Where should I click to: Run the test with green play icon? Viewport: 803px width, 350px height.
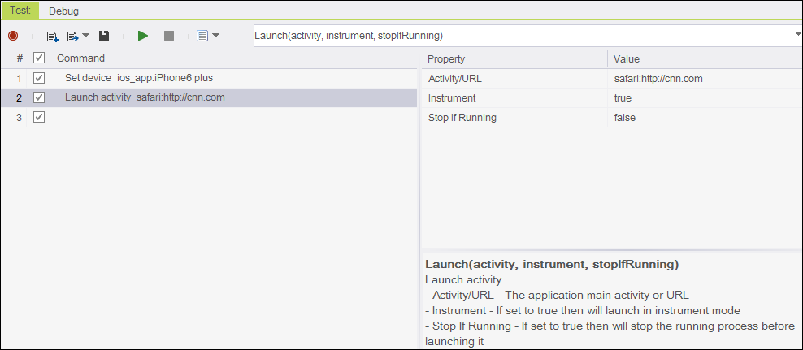[143, 36]
